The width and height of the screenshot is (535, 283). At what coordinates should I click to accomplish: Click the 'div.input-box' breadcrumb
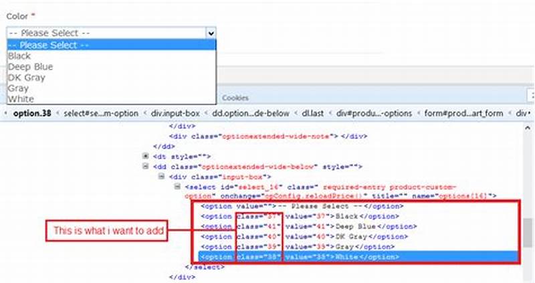[175, 113]
